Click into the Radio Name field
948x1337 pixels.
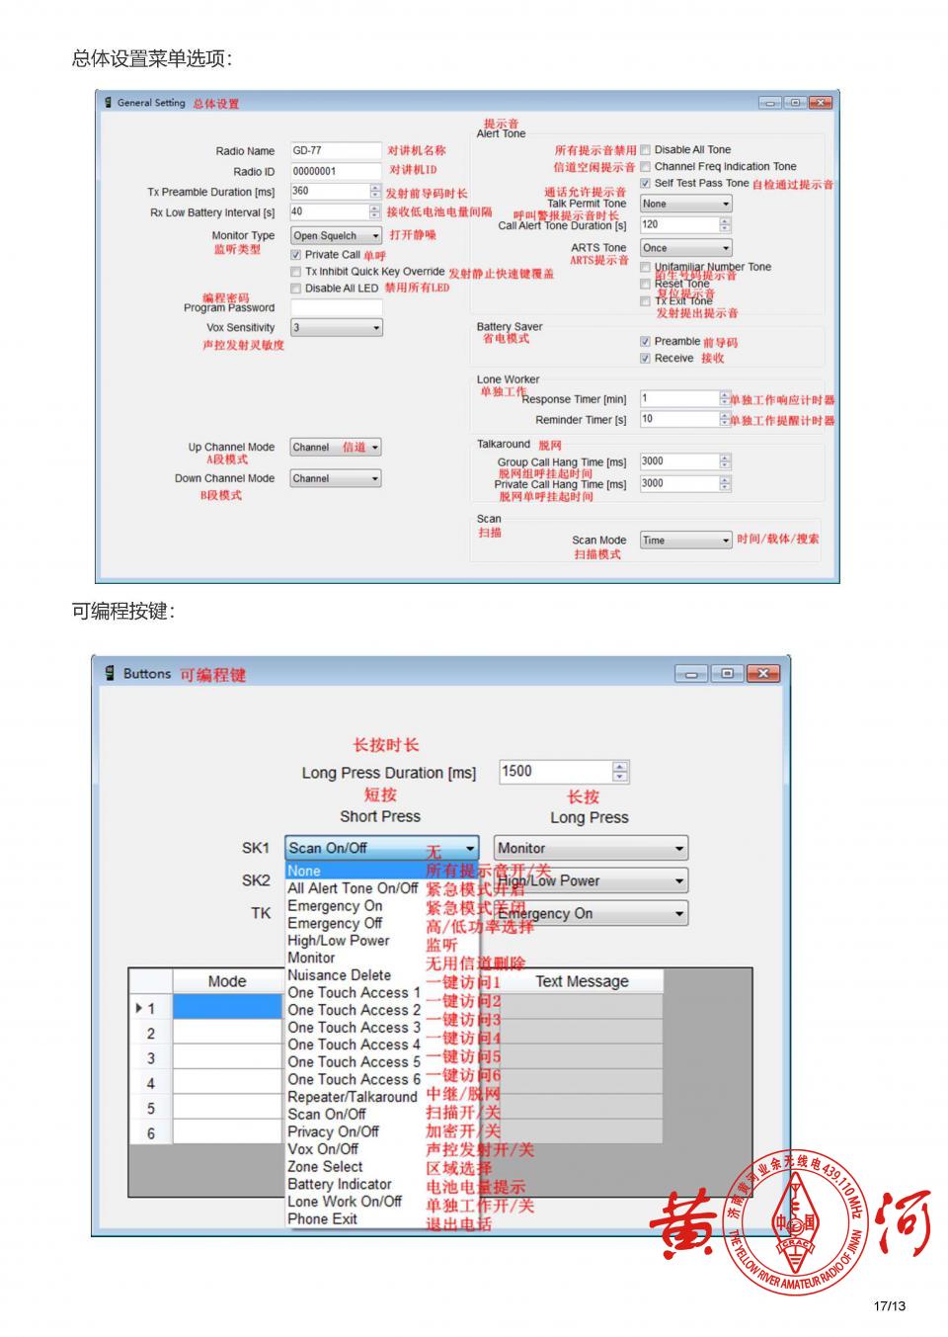(x=335, y=151)
